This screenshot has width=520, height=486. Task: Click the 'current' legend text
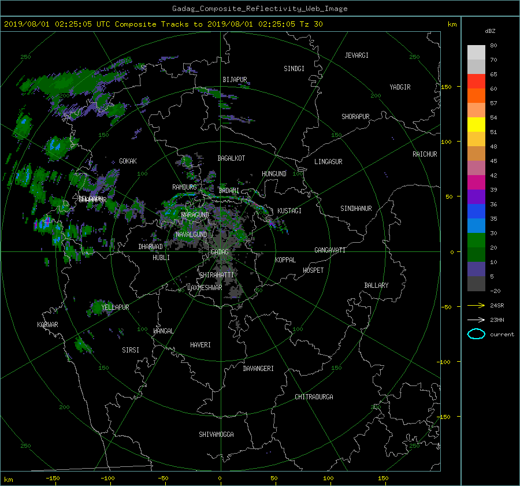point(502,335)
